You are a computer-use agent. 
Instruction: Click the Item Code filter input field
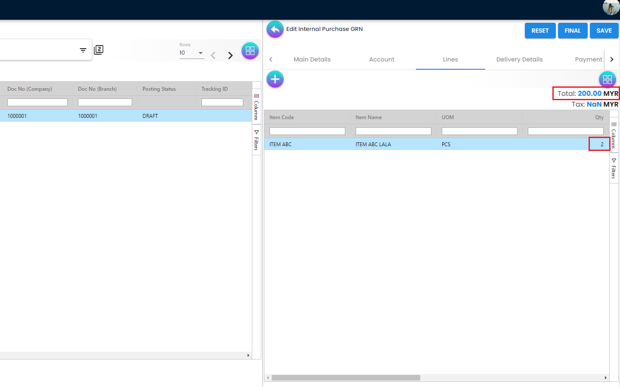307,131
